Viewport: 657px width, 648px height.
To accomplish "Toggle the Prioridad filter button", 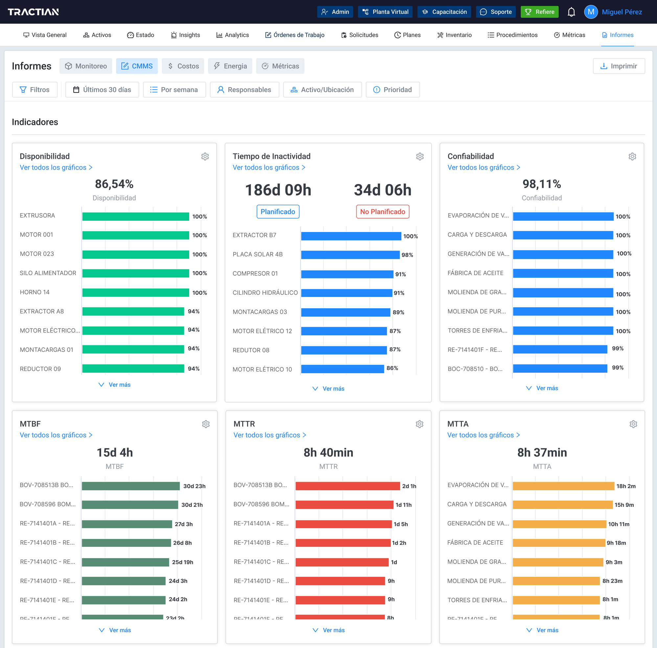I will [393, 89].
